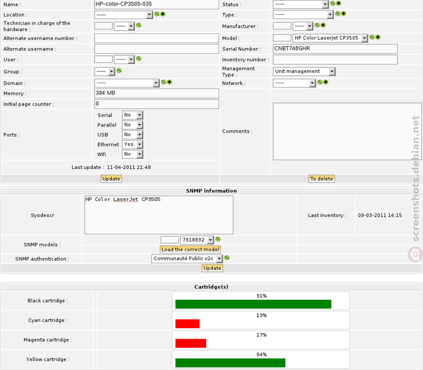Viewport: 423px width, 370px height.
Task: Click the SNMP information section header
Action: (211, 191)
